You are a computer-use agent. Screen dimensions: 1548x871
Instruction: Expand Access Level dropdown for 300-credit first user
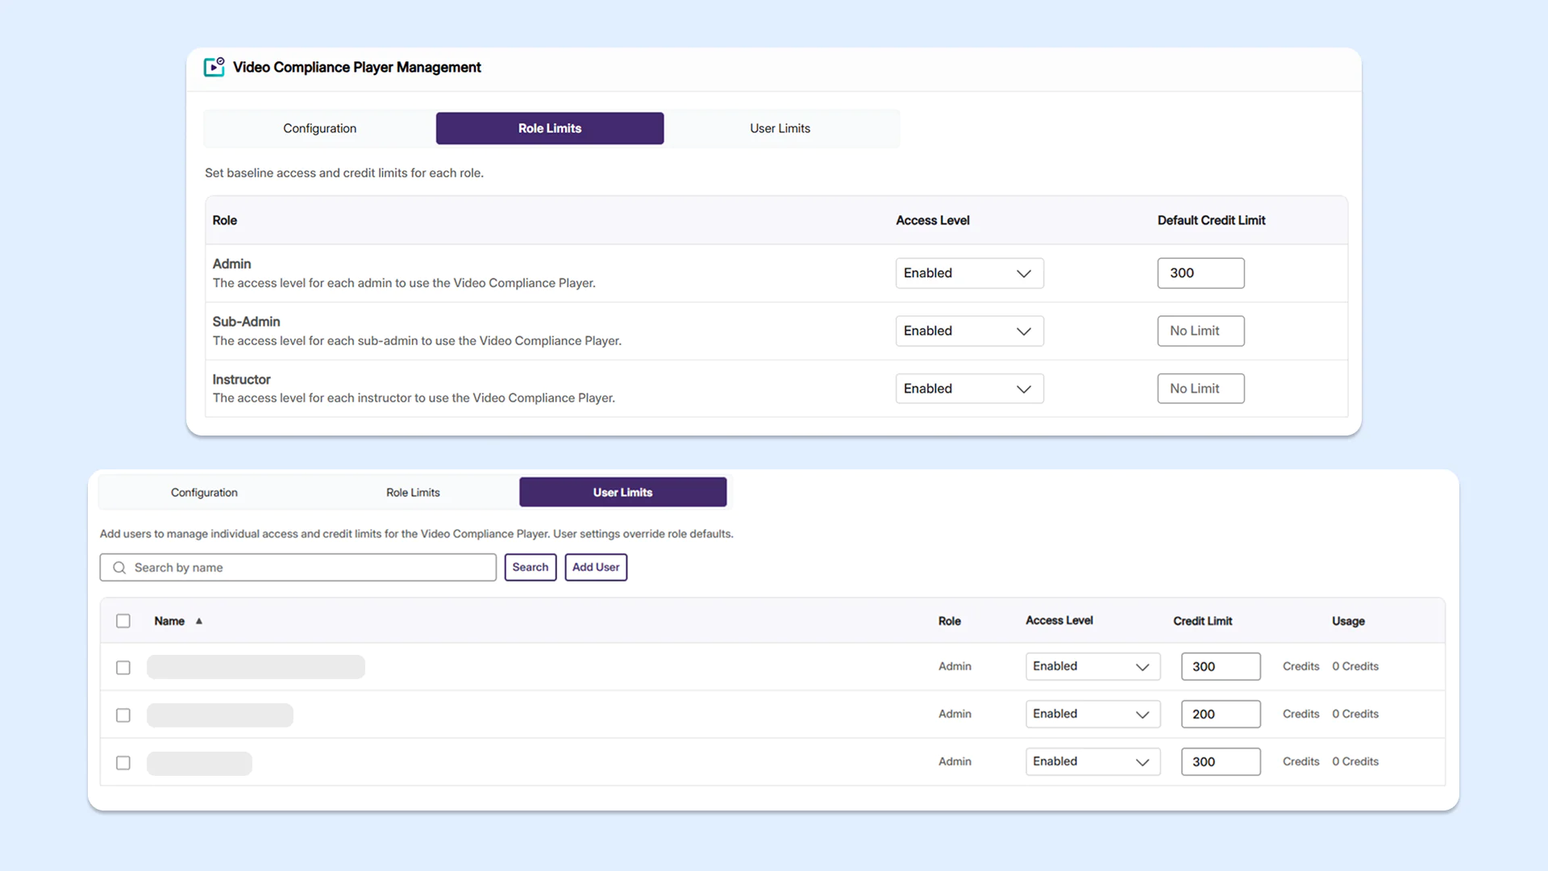pos(1092,666)
